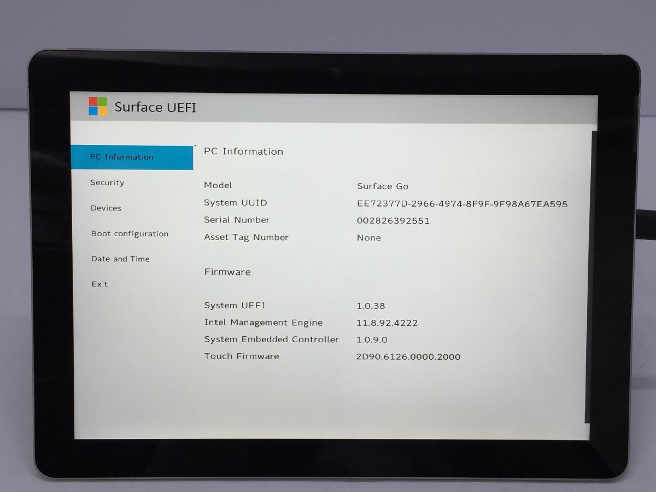Screen dimensions: 656x492
Task: Click the Firmware section heading
Action: (x=227, y=272)
